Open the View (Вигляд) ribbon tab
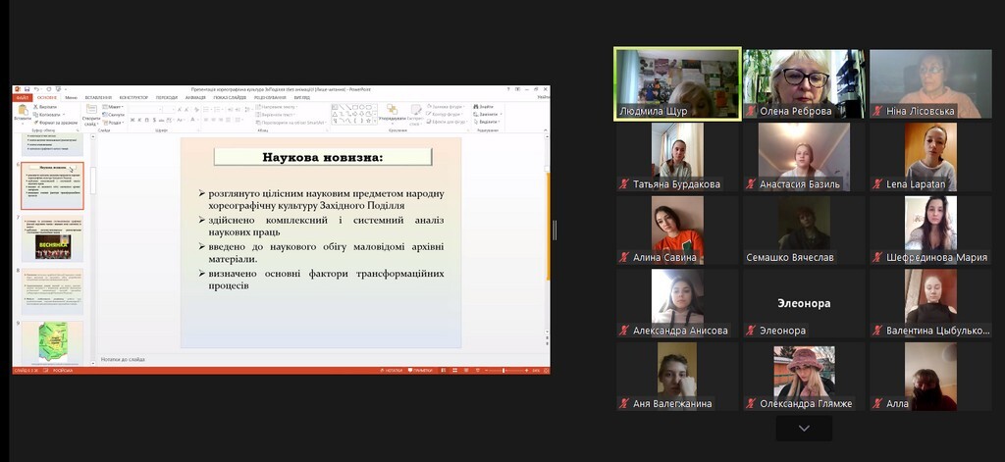This screenshot has height=462, width=1005. (302, 97)
